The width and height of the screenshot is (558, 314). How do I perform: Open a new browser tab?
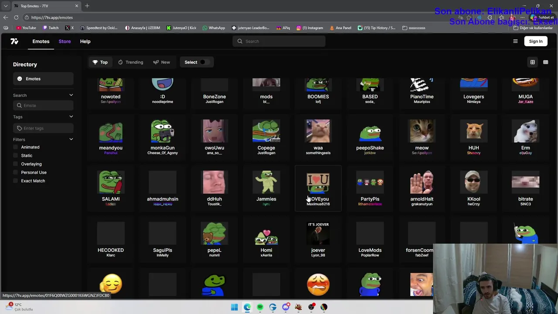tap(87, 6)
